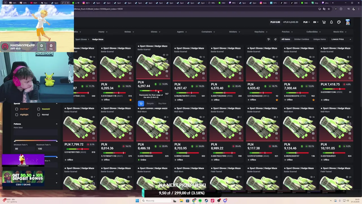Viewport: 362px width, 204px height.
Task: Click the star on PLN 6,205.34 card
Action: coord(130,100)
